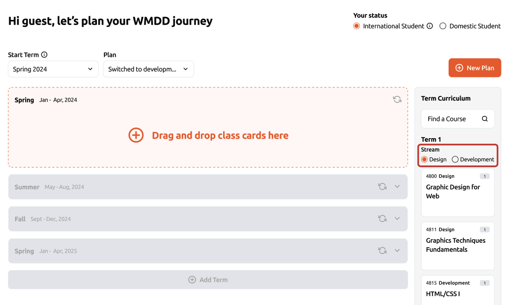Select Domestic Student status
Viewport: 514px width, 305px height.
click(443, 26)
